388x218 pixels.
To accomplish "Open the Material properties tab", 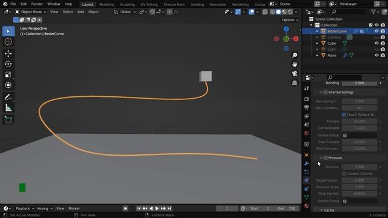I will point(307,206).
